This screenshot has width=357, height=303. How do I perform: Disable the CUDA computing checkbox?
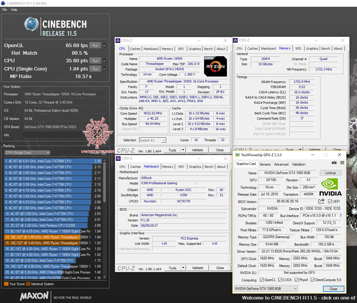coord(280,280)
